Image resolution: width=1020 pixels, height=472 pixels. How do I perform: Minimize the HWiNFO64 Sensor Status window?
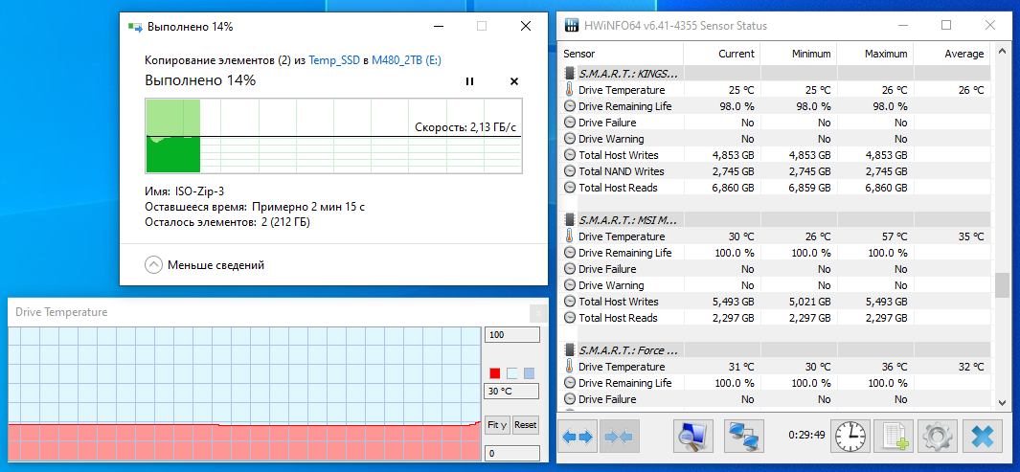point(903,25)
